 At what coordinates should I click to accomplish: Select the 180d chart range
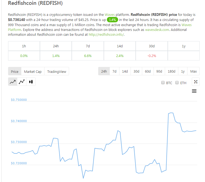[x=171, y=71]
